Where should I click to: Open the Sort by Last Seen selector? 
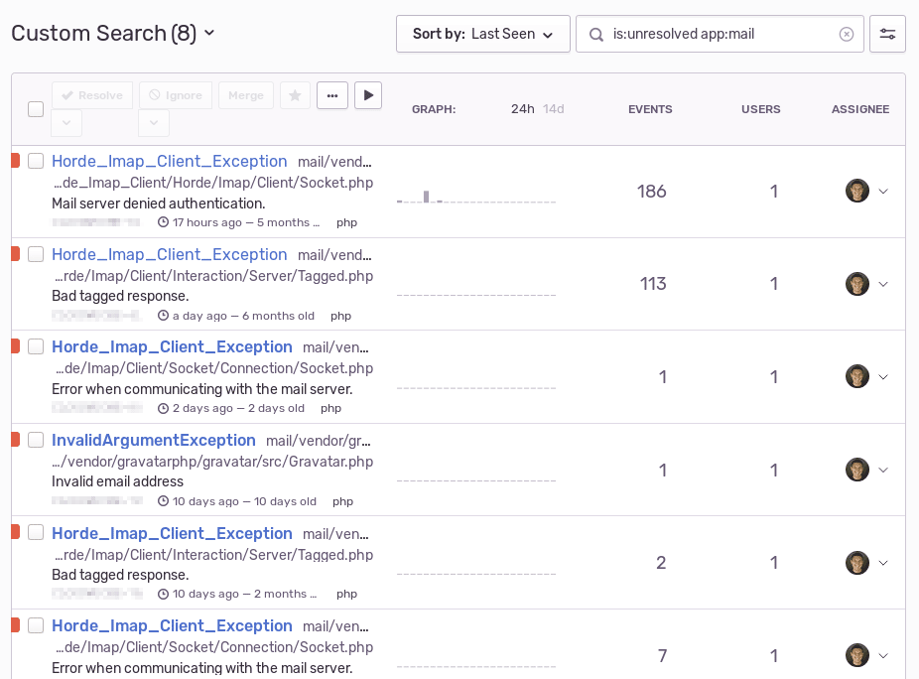pyautogui.click(x=483, y=33)
